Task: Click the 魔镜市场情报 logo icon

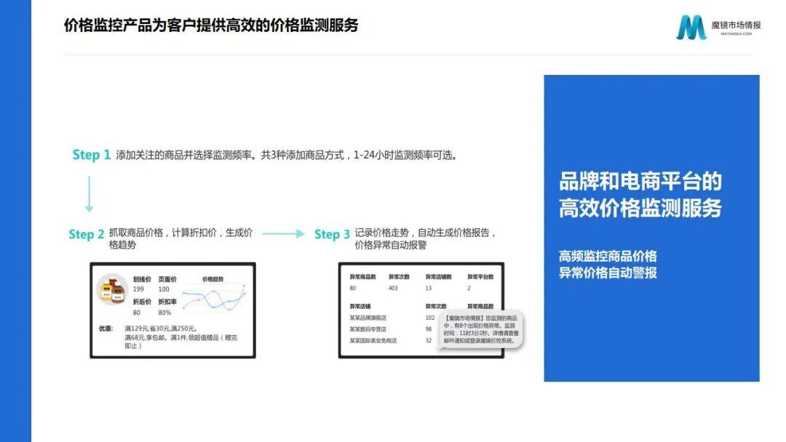Action: (x=691, y=28)
